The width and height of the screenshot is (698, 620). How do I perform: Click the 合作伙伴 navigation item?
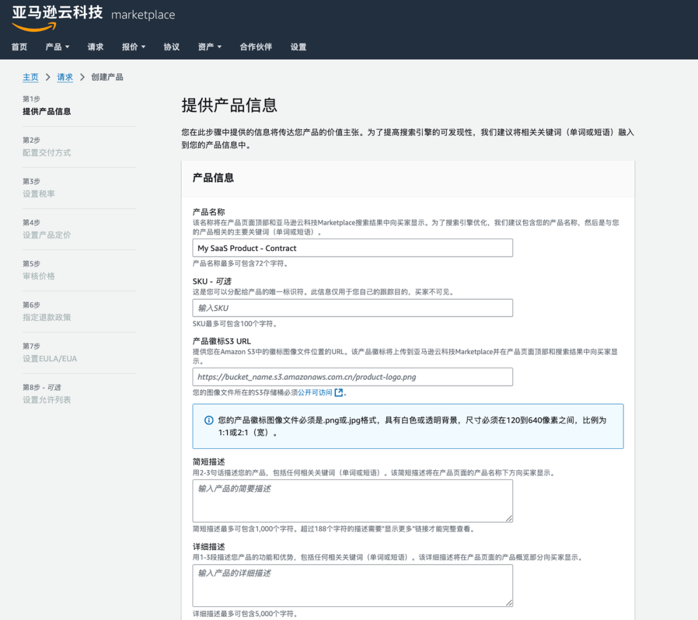255,46
